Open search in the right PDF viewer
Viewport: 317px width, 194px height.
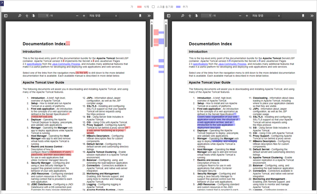point(183,16)
